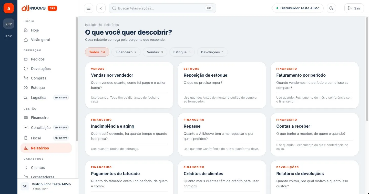The height and width of the screenshot is (194, 369).
Task: Click the Conciliação merge icon
Action: pos(26,128)
